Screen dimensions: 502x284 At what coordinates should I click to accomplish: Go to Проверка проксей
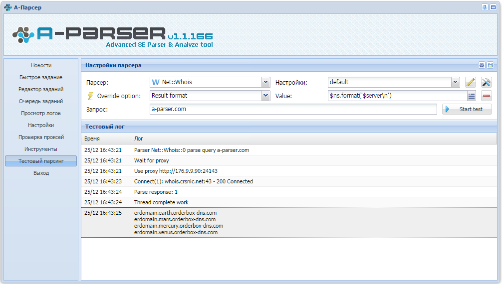[41, 137]
